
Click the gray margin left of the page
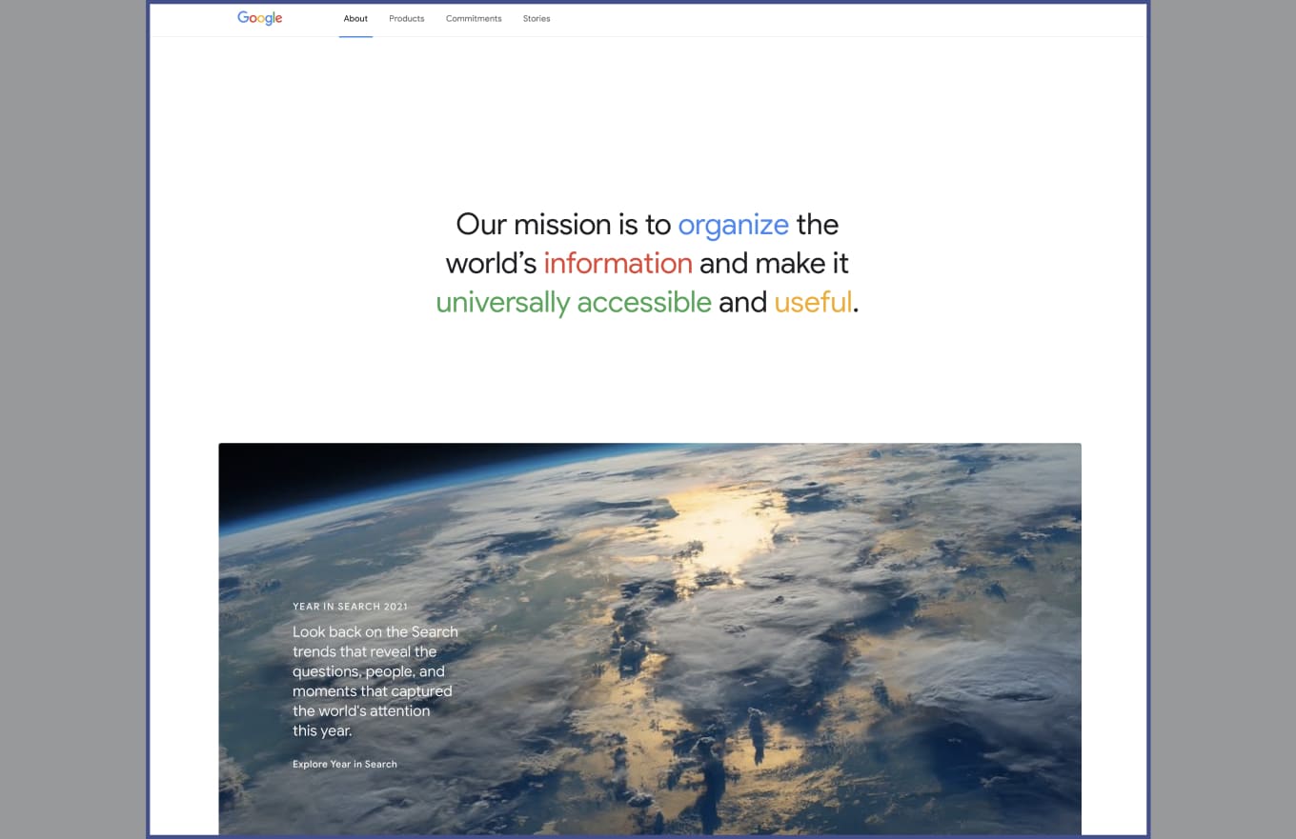[72, 419]
